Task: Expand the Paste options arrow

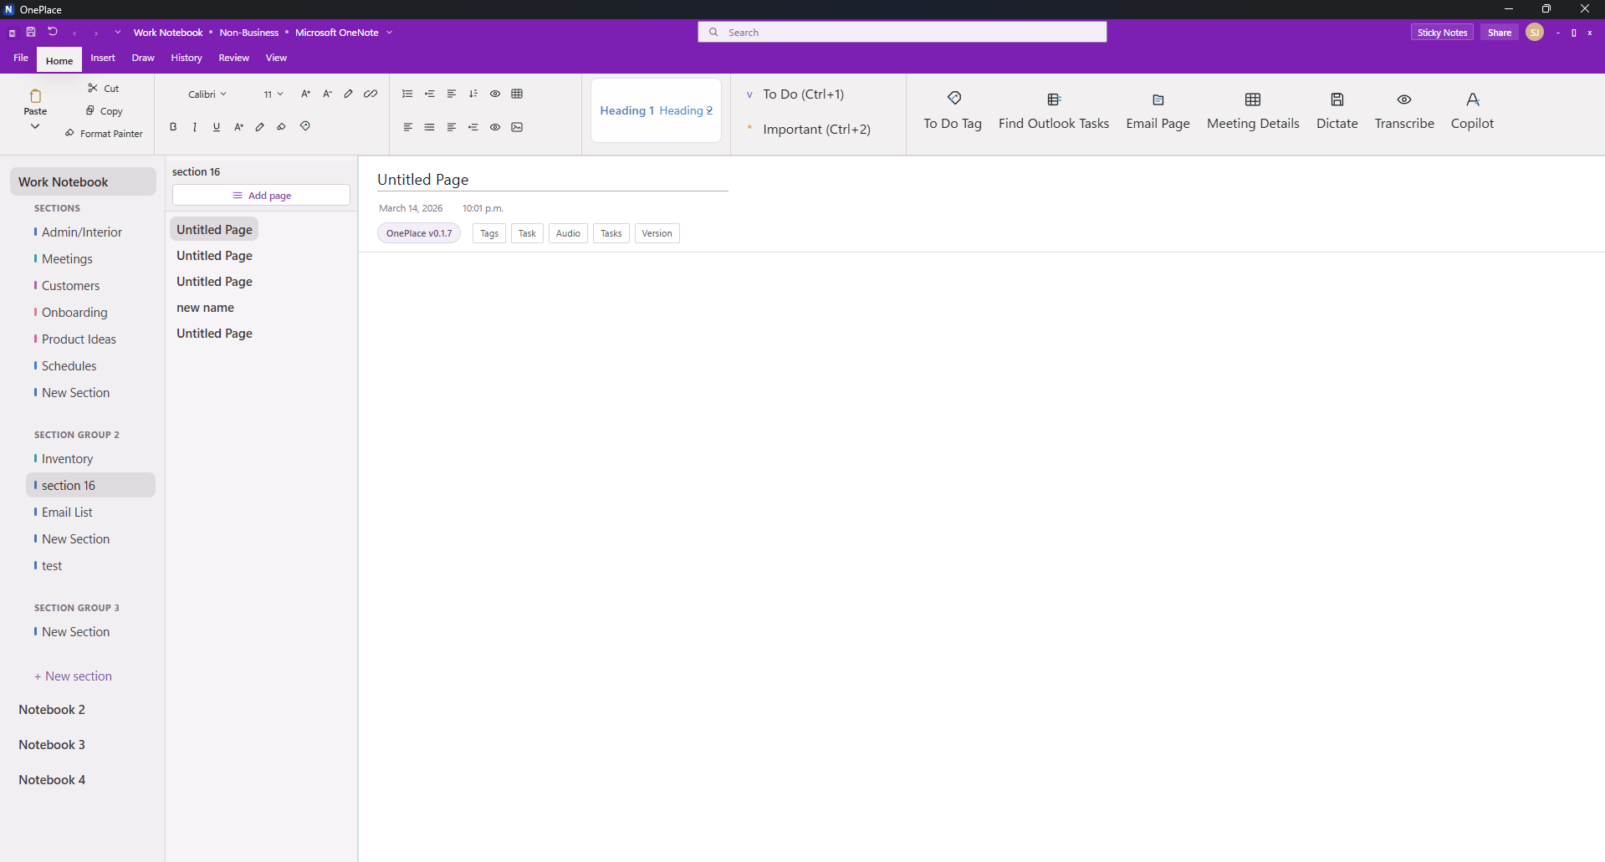Action: (x=35, y=126)
